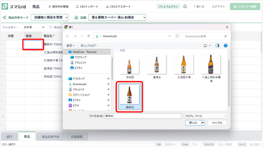The width and height of the screenshot is (263, 147).
Task: Select ピクチャ under OneDrive
Action: click(77, 68)
